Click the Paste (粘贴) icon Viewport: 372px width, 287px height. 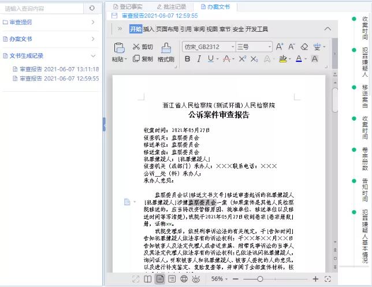click(x=119, y=48)
